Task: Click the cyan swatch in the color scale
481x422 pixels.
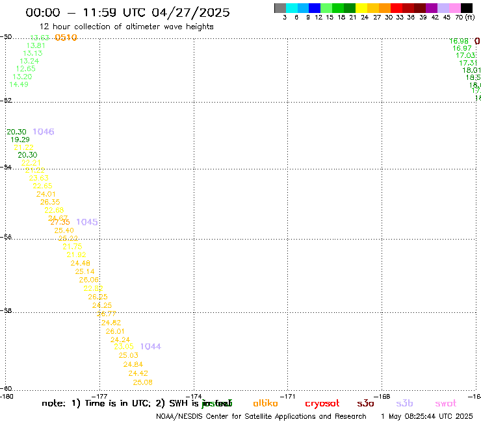Action: coord(292,8)
